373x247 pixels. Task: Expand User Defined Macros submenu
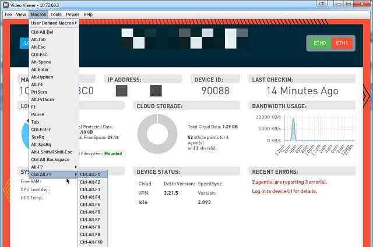point(54,23)
